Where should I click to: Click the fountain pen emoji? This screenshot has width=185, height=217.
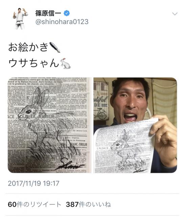coord(55,47)
